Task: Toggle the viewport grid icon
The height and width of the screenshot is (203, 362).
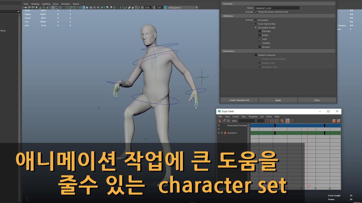Action: (53, 8)
